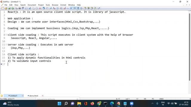Click the Replace toolbar icon
This screenshot has height=107, width=191.
coord(54,8)
